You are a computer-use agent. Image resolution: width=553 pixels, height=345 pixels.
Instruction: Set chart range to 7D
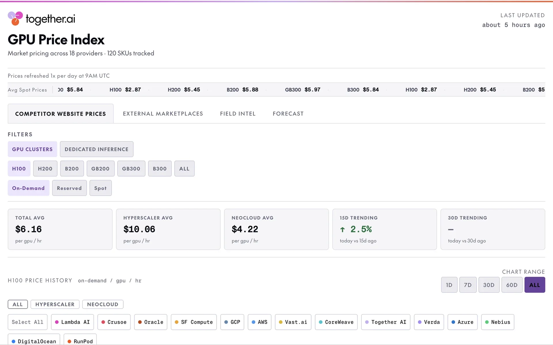click(468, 285)
